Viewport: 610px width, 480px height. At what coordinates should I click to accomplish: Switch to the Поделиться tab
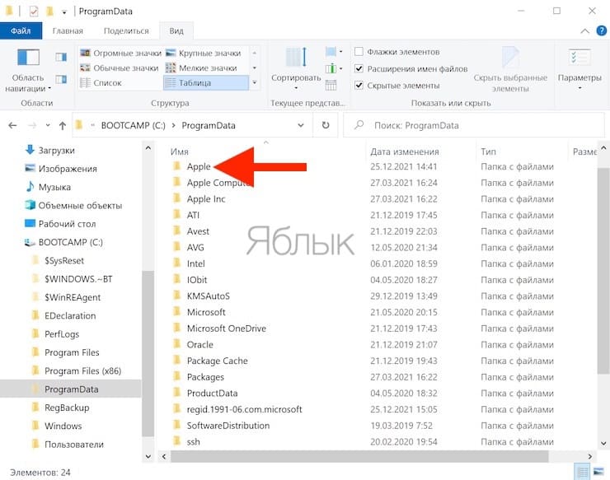(x=126, y=30)
